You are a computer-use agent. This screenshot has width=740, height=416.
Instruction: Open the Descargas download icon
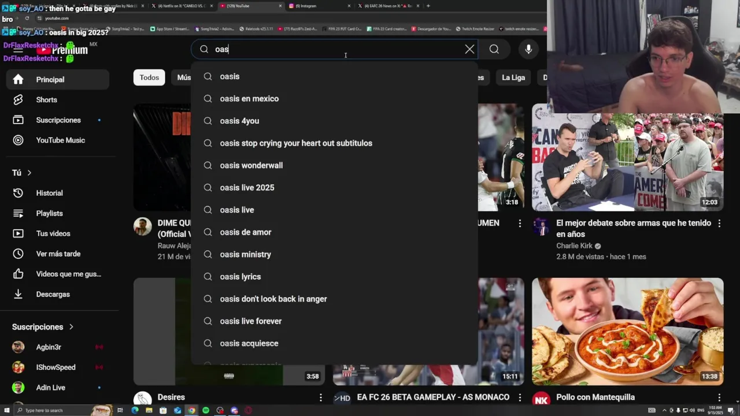(x=18, y=294)
